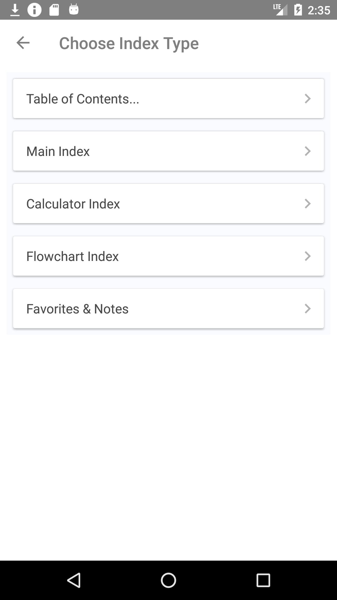Tap the back arrow icon

coord(23,43)
